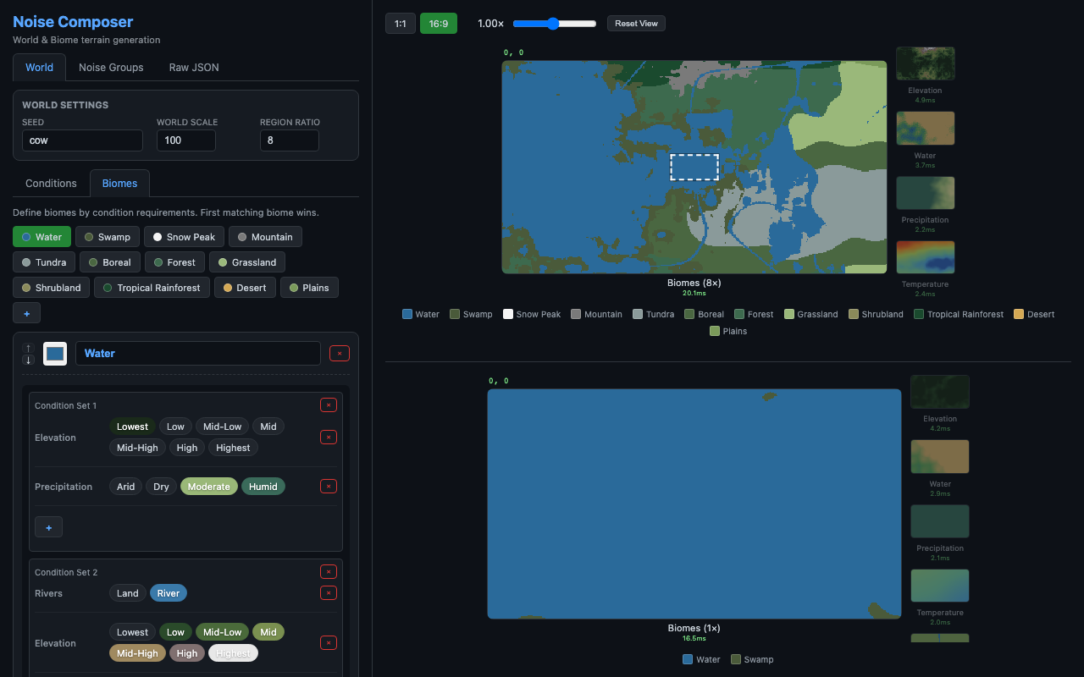Toggle the Humid precipitation chip
1084x677 pixels.
pyautogui.click(x=263, y=487)
